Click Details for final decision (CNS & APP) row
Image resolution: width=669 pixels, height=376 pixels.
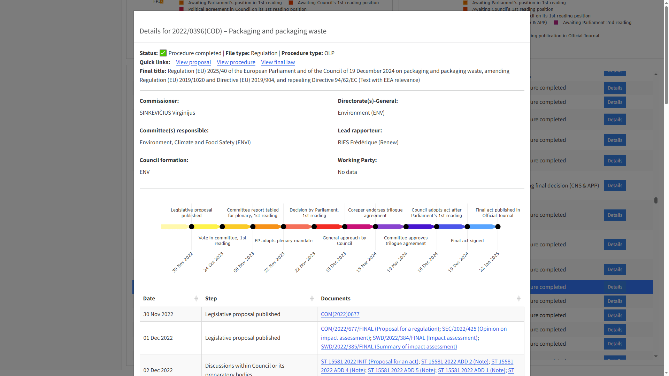pos(615,185)
